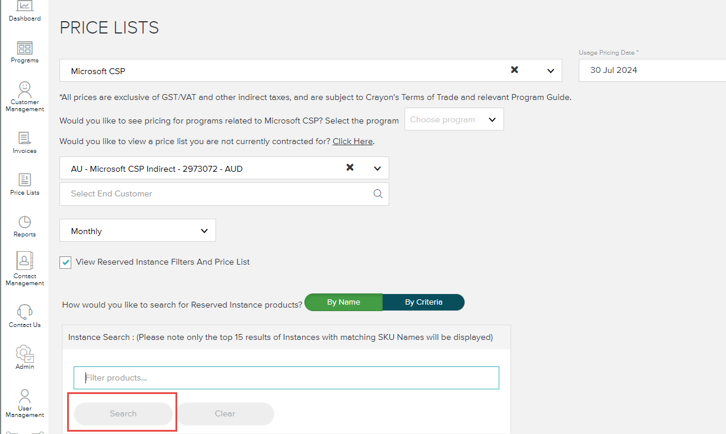Viewport: 726px width, 434px height.
Task: Open Contact Management in sidebar
Action: coord(25,261)
